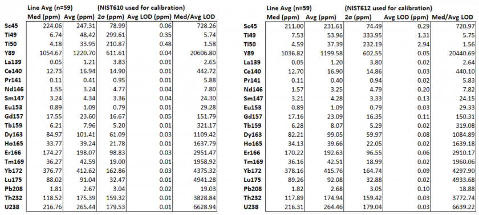Select the Dy163 Med/Avg LOD value 1109.42

click(x=204, y=135)
